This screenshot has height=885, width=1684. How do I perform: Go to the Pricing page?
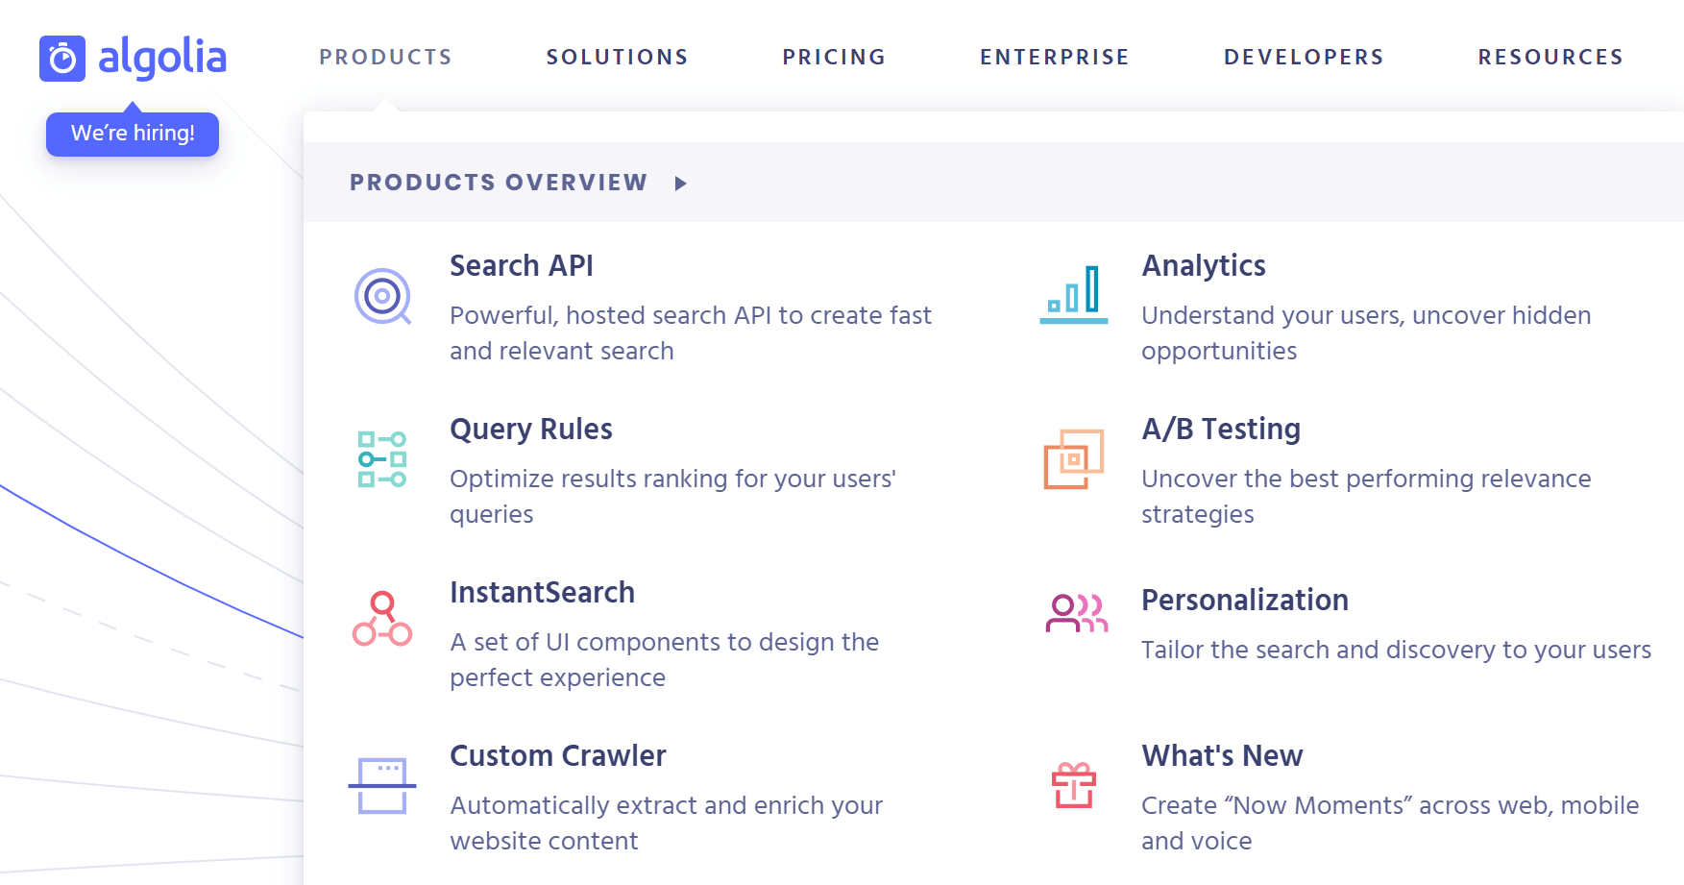834,58
